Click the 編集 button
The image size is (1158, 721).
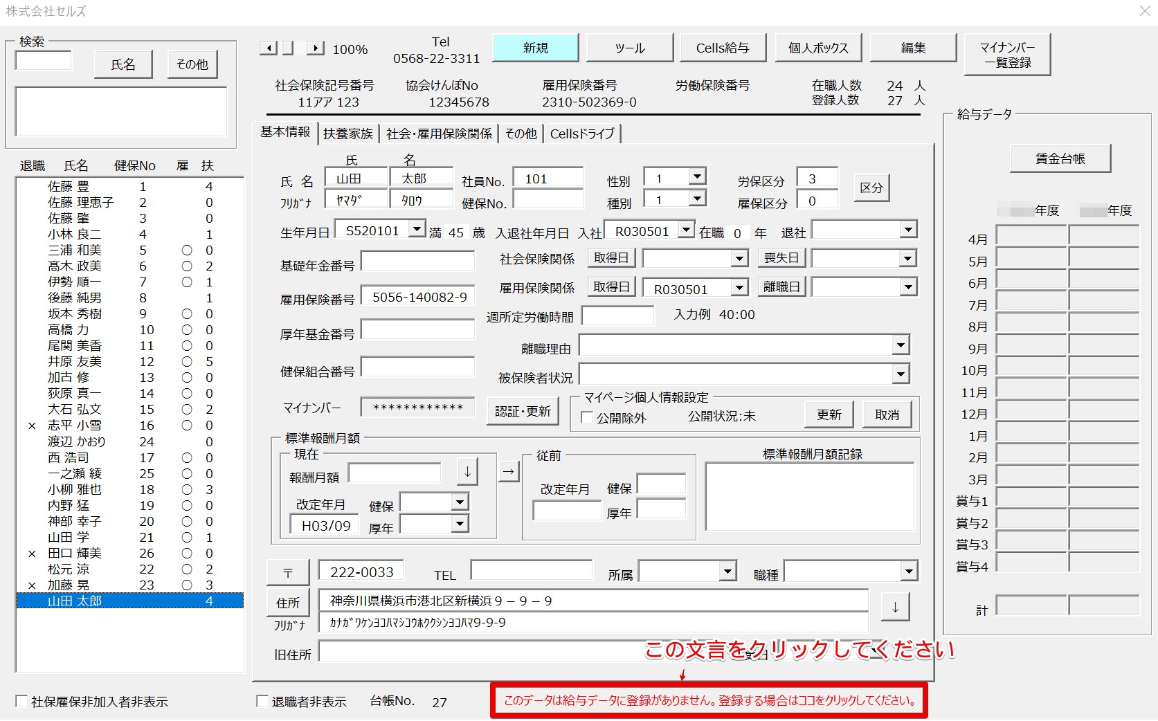913,48
